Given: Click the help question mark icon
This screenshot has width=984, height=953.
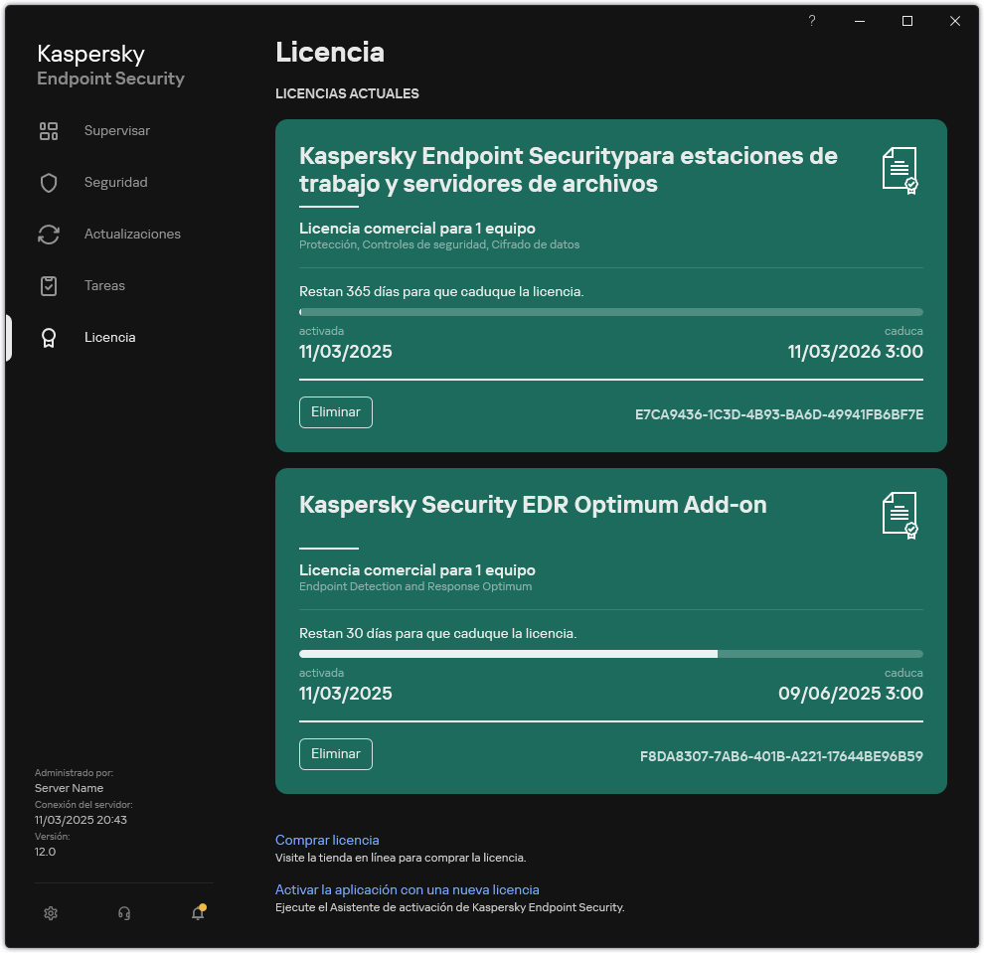Looking at the screenshot, I should (811, 21).
